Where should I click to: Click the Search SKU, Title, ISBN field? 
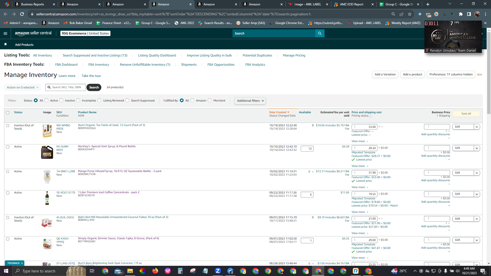[65, 87]
